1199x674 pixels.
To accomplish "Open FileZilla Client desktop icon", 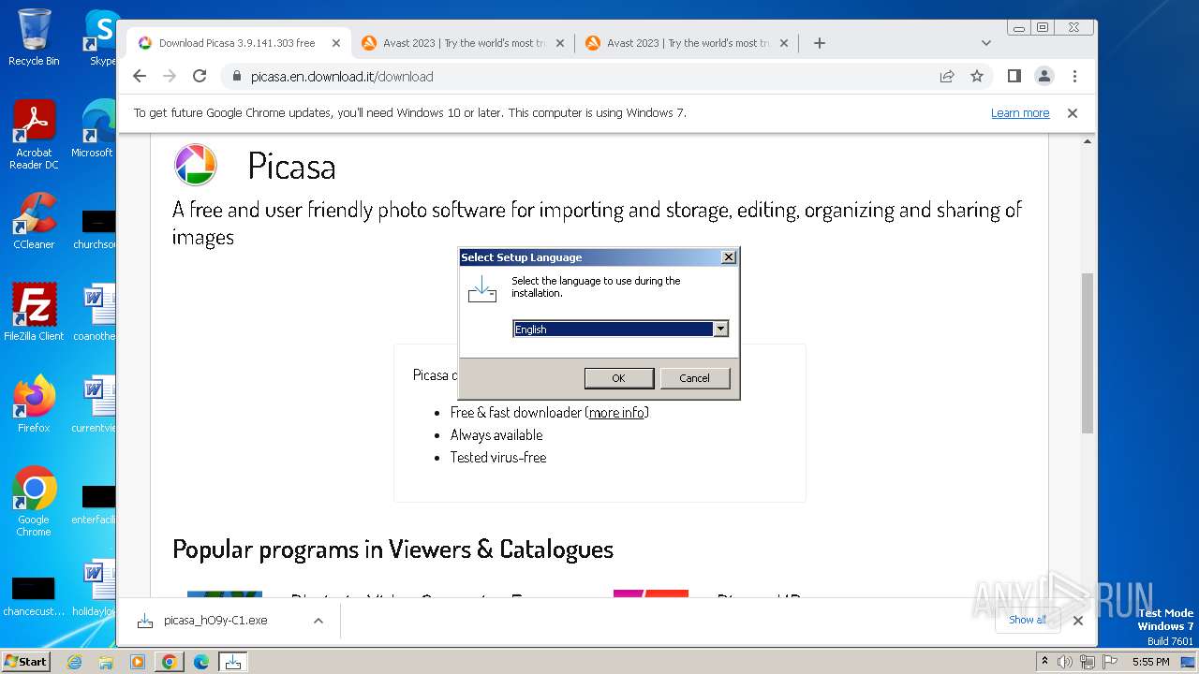I will coord(34,312).
